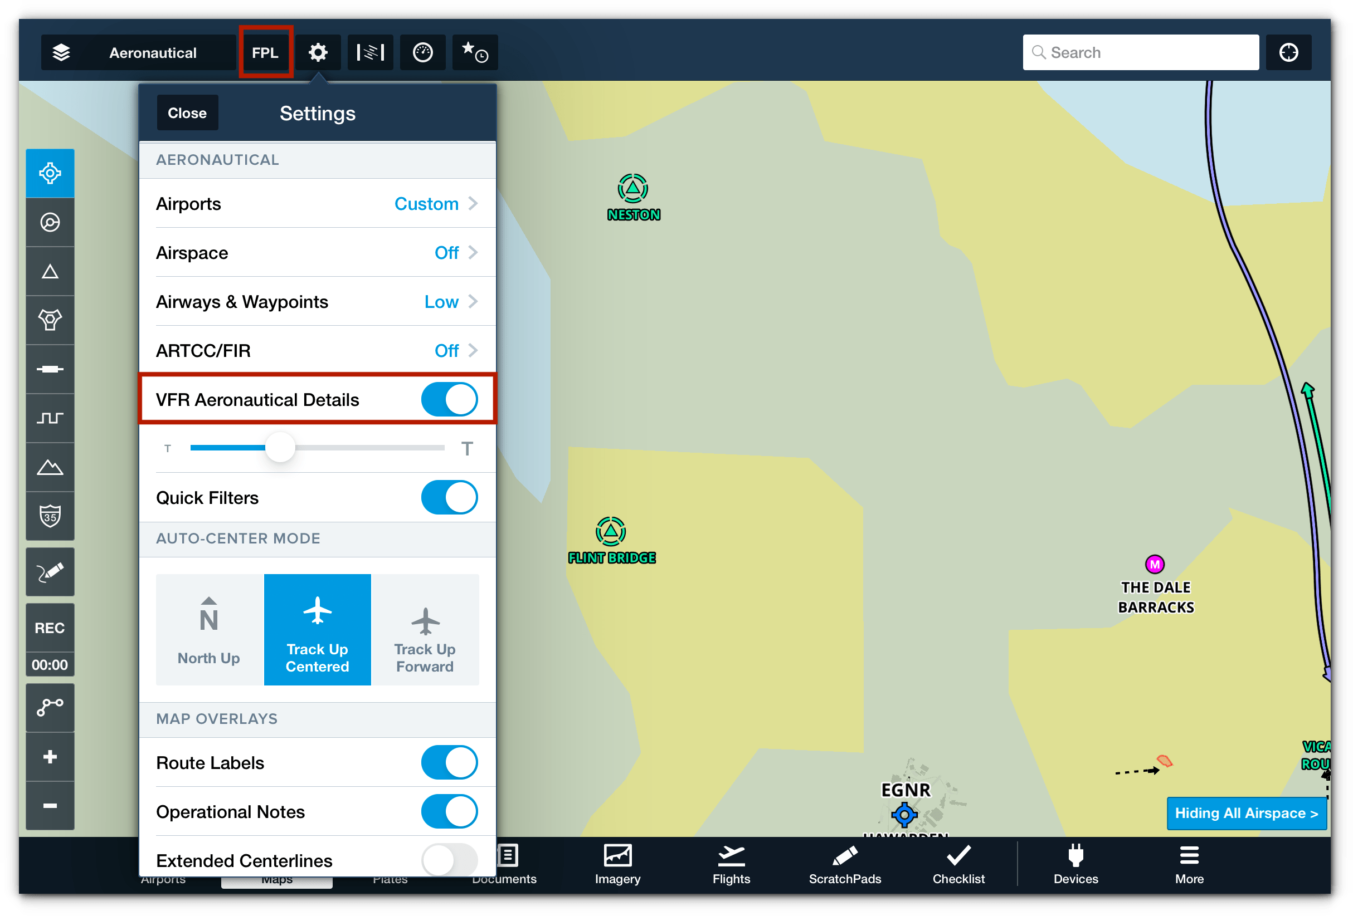This screenshot has height=916, width=1353.
Task: Adjust the text size slider under VFR details
Action: (280, 447)
